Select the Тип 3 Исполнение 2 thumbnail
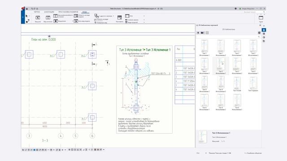 point(237,66)
